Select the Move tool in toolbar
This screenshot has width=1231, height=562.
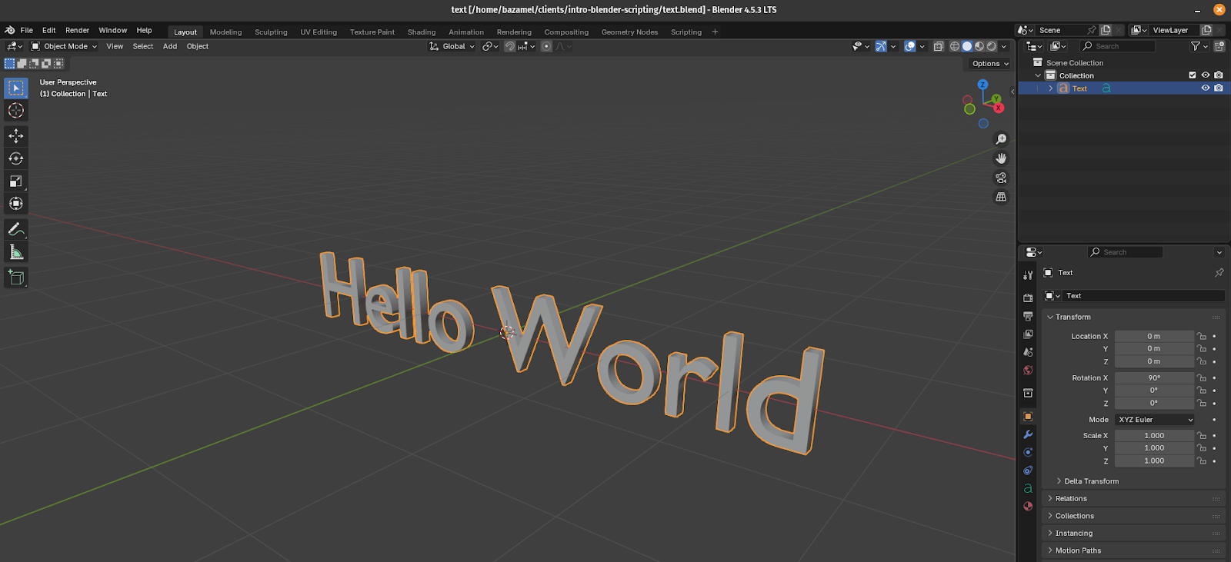pyautogui.click(x=16, y=136)
